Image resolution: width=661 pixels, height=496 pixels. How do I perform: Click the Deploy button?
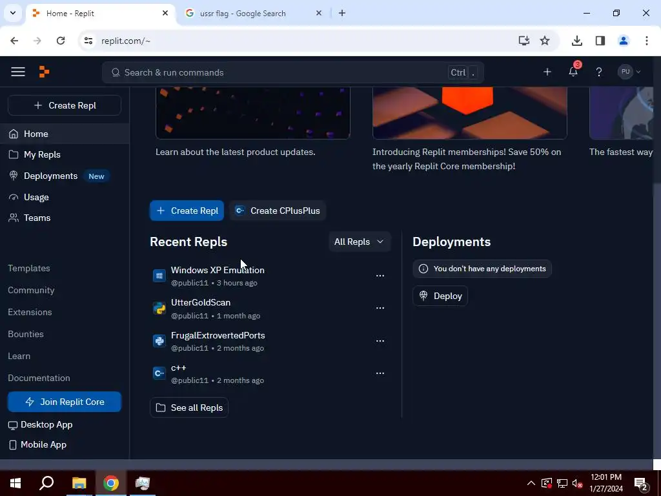coord(440,296)
